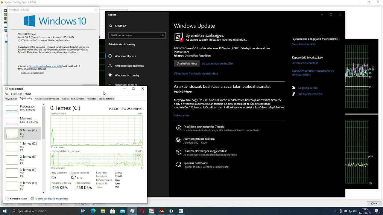This screenshot has width=383, height=215.
Task: Open Windows biztonság shield item
Action: point(110,75)
